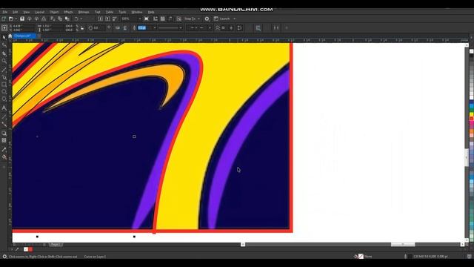Select the Polygon tool
This screenshot has height=267, width=474.
[4, 99]
